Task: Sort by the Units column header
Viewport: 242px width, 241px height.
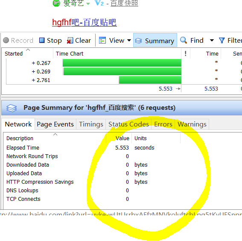Action: (156, 138)
